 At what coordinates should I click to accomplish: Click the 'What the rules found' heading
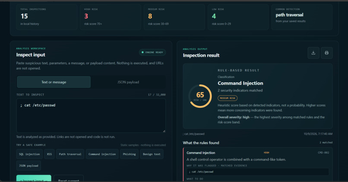coord(201,143)
